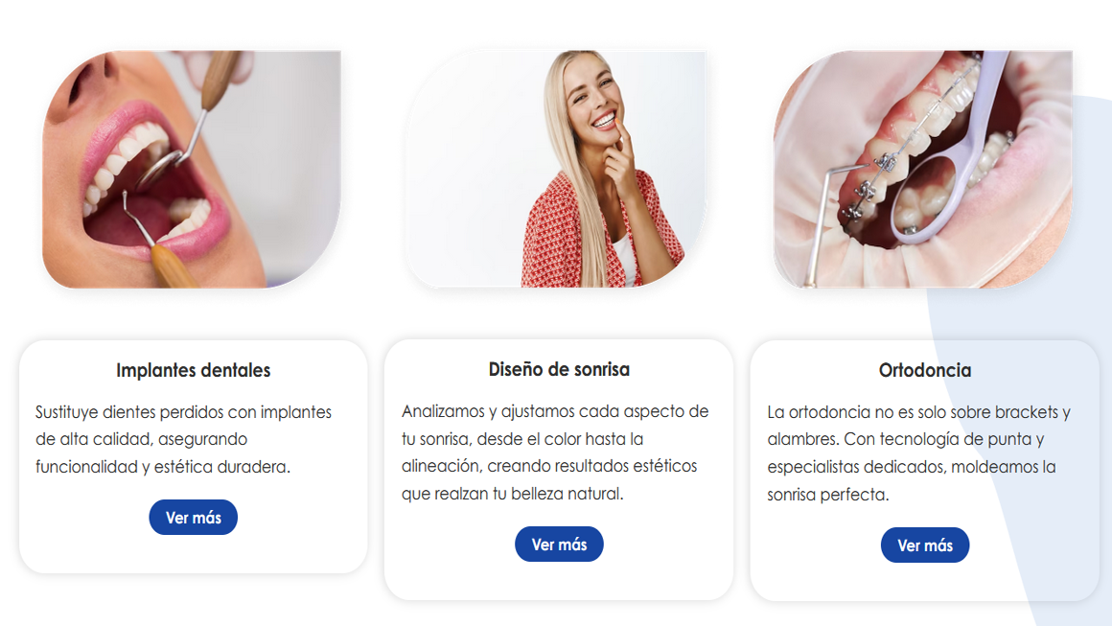The width and height of the screenshot is (1112, 626).
Task: Click the Ortodoncia description paragraph
Action: pos(918,453)
